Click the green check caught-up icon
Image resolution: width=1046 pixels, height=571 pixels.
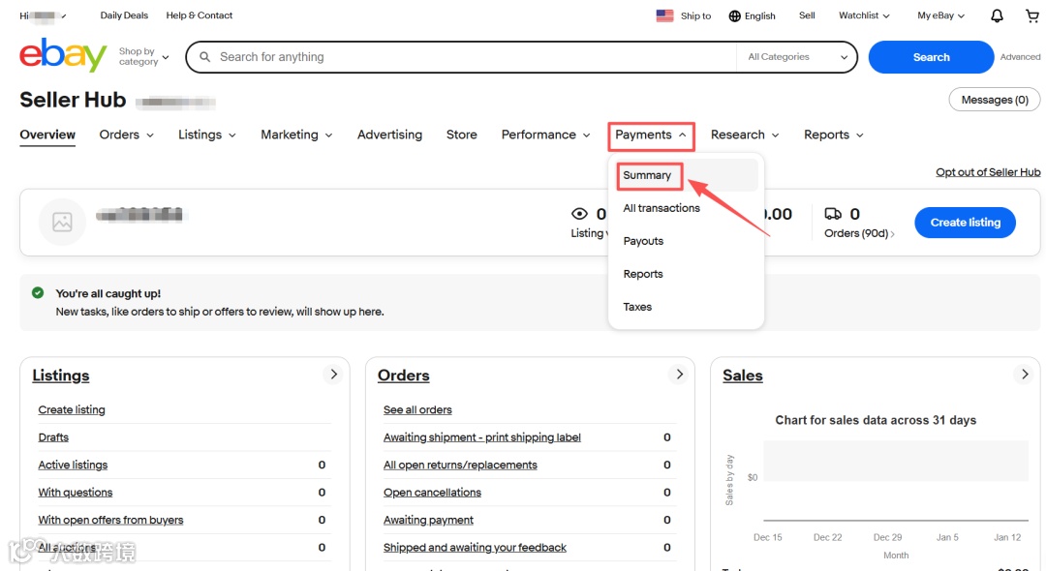(38, 293)
